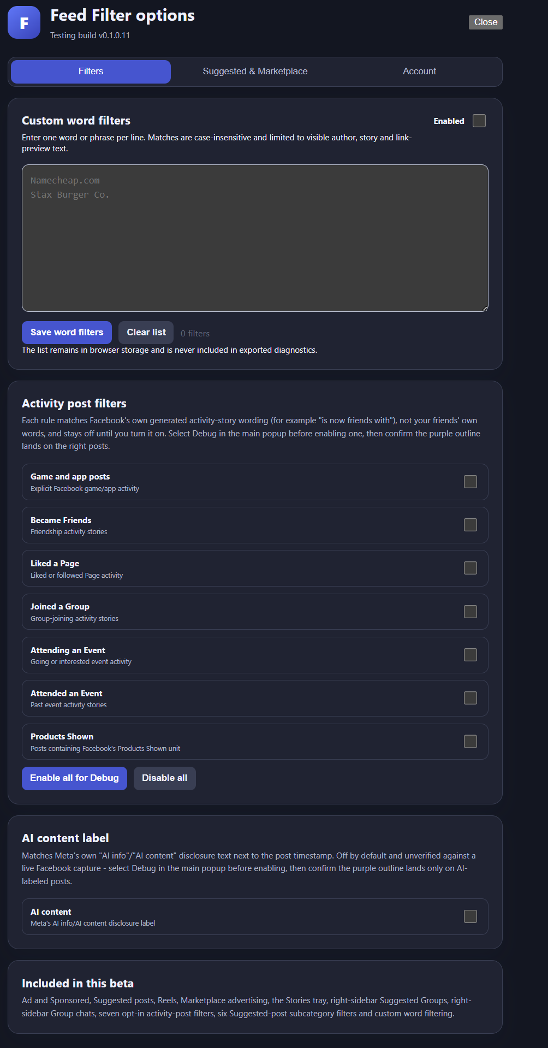Open the Suggested & Marketplace tab
The image size is (548, 1048).
coord(255,72)
